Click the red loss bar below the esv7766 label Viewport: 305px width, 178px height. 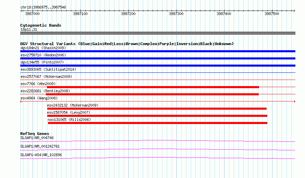pyautogui.click(x=153, y=87)
